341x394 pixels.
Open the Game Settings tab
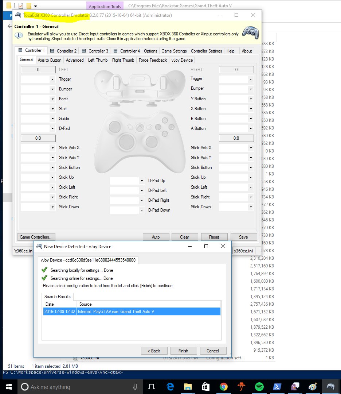click(x=174, y=51)
